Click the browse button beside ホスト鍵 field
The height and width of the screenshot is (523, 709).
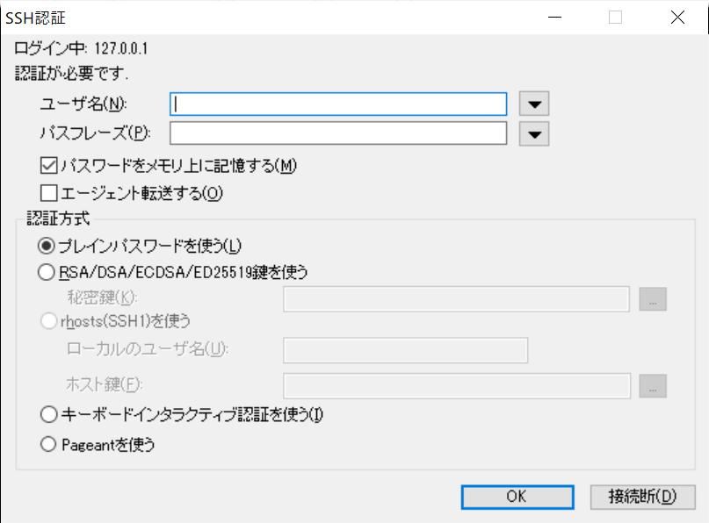tap(653, 386)
